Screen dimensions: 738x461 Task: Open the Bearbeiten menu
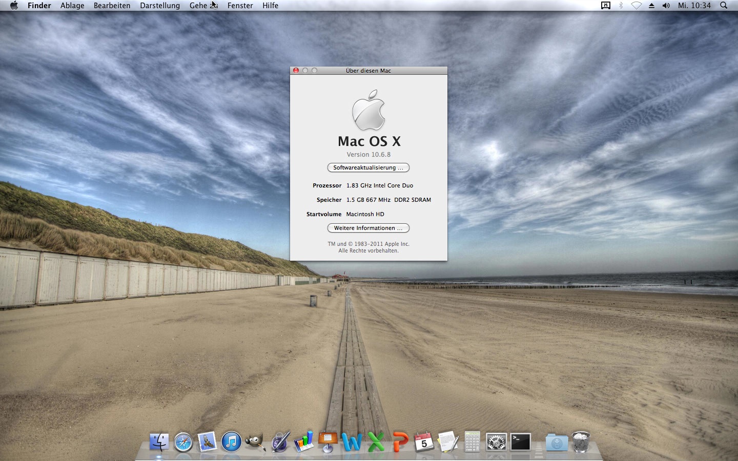point(112,6)
